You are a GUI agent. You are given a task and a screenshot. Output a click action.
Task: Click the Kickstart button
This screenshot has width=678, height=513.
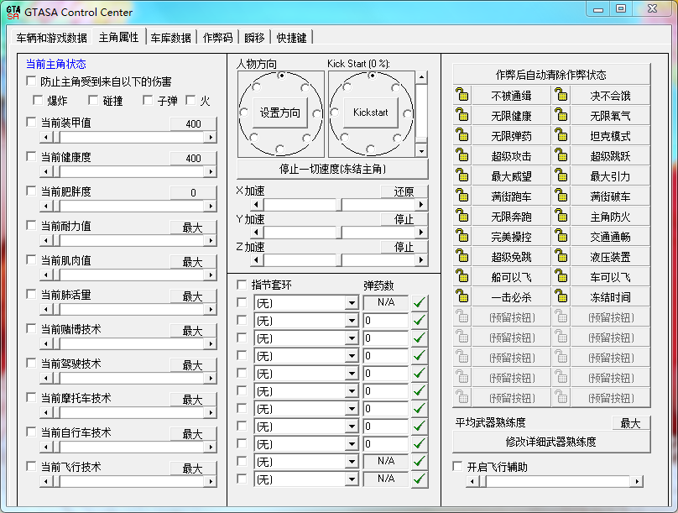[371, 113]
